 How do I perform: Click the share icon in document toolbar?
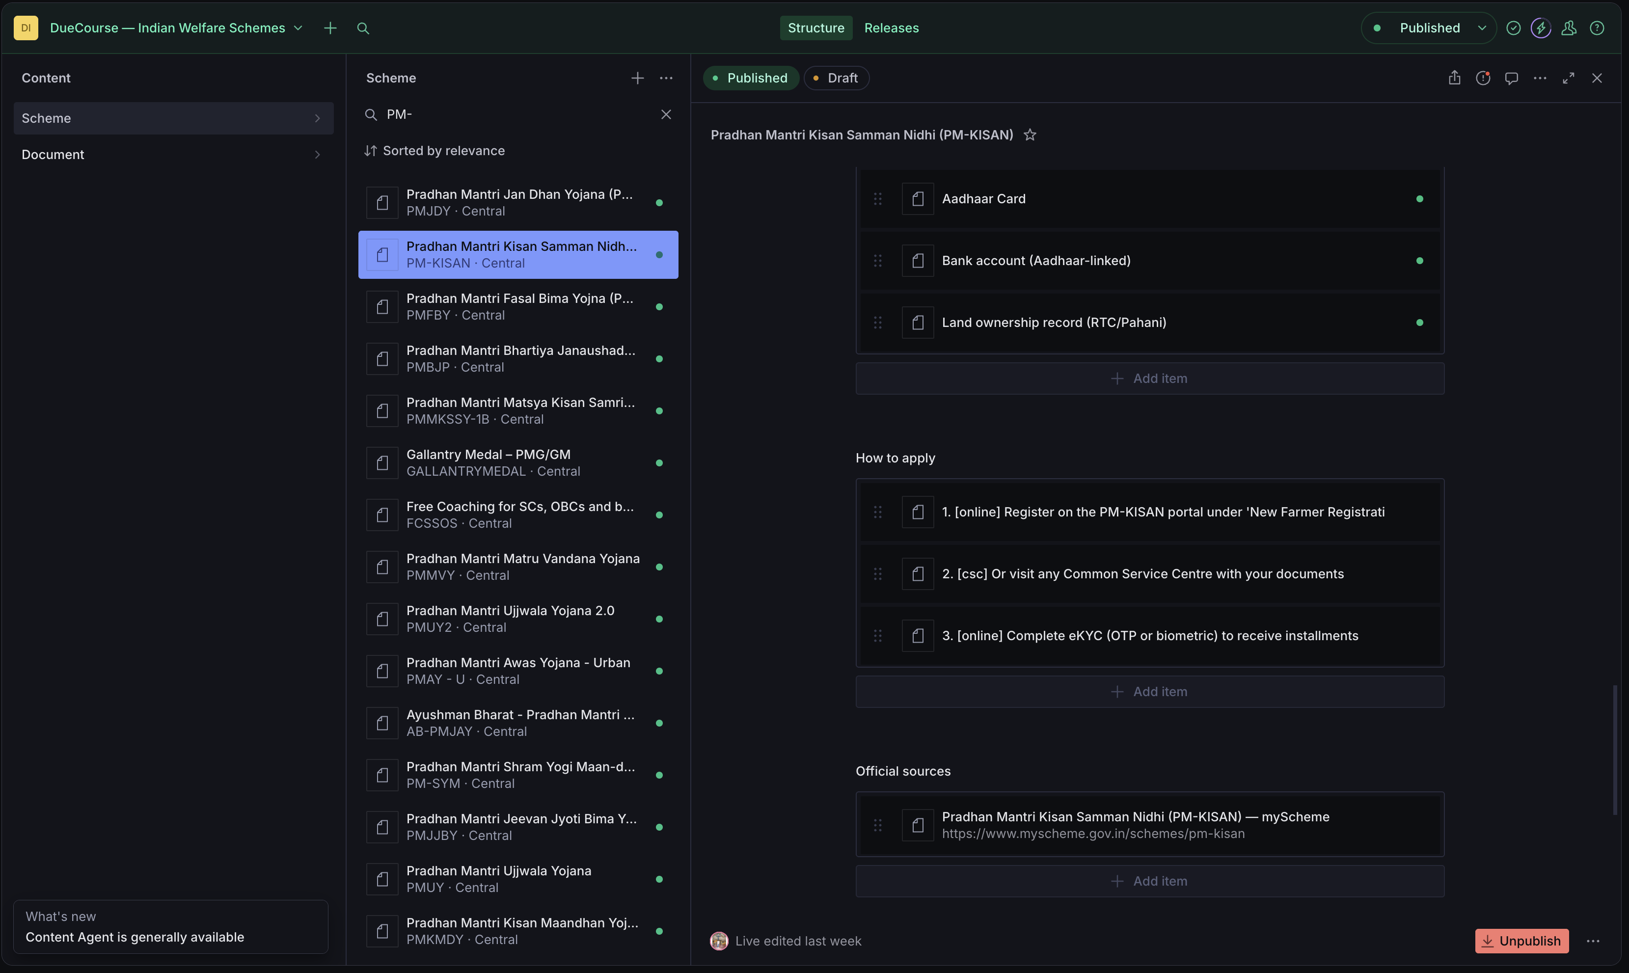click(1454, 78)
